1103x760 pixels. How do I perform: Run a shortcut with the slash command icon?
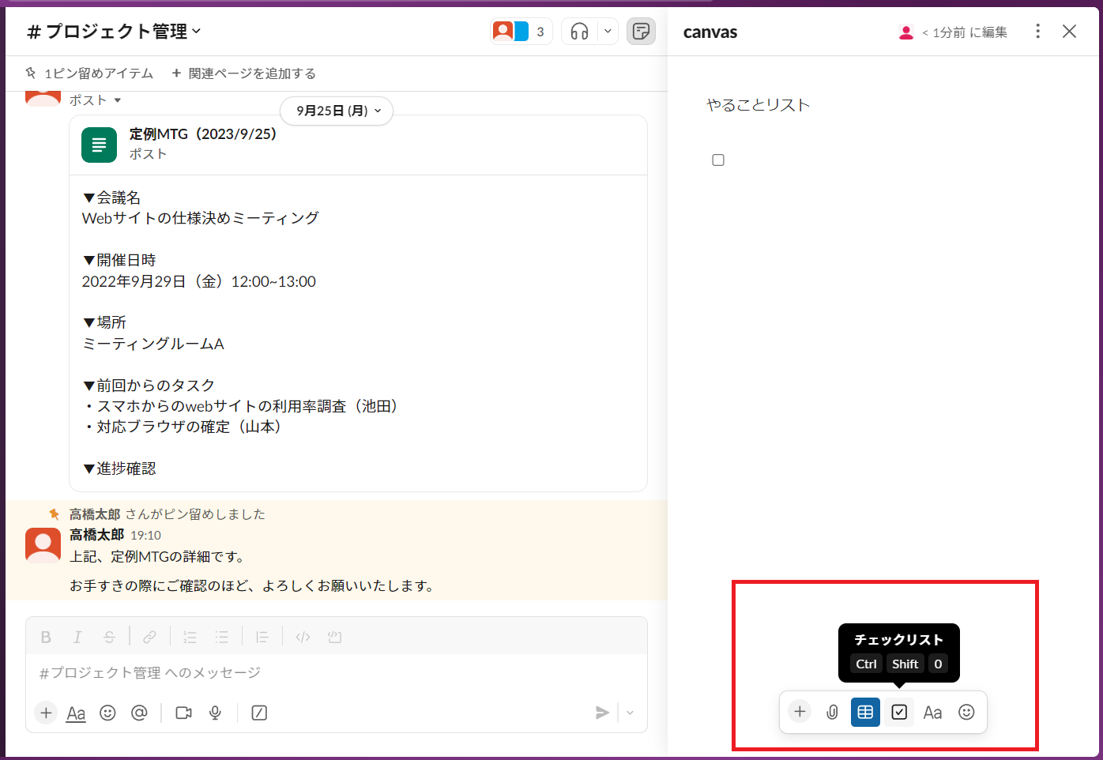[258, 713]
